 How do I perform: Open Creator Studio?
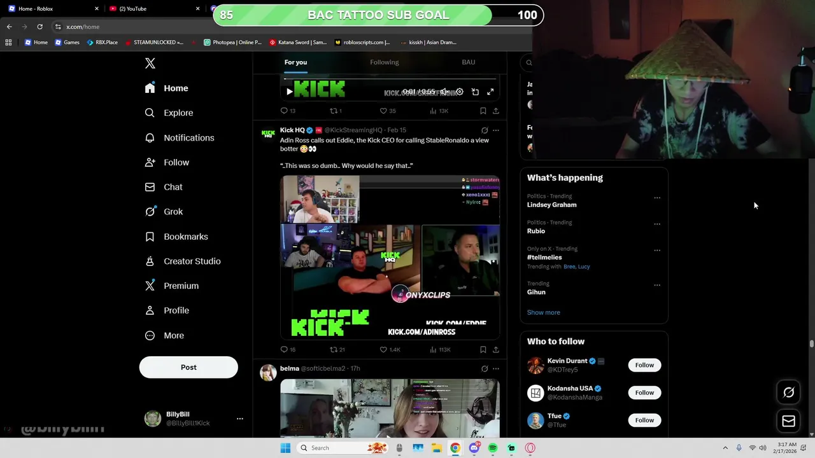[183, 261]
